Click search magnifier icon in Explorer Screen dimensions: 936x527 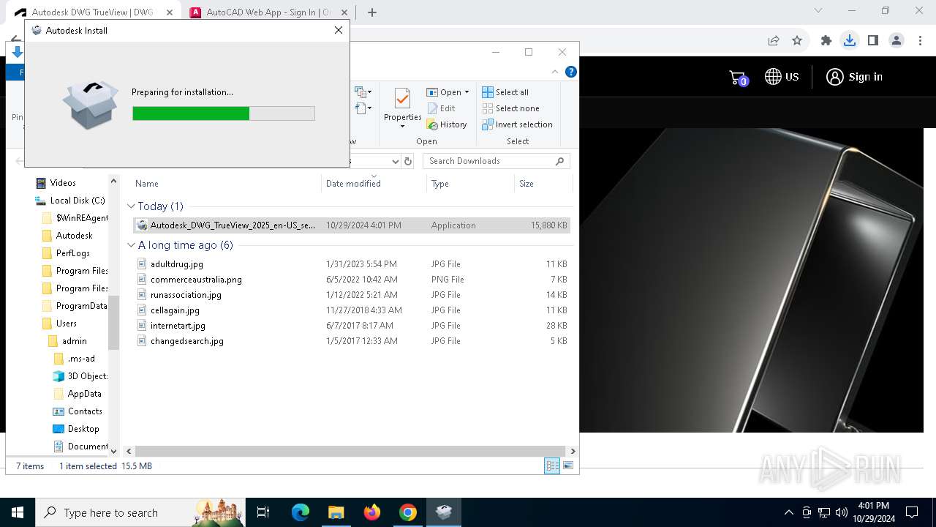[x=560, y=161]
